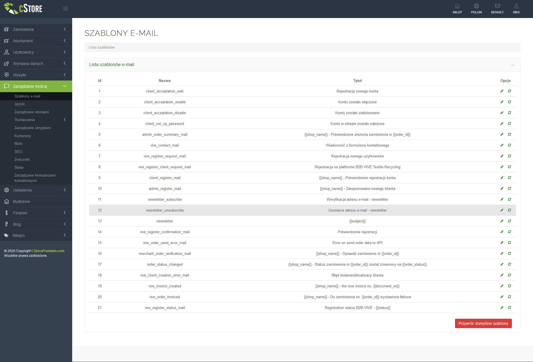Open the Slider submenu item
The image size is (533, 362).
pos(36,167)
